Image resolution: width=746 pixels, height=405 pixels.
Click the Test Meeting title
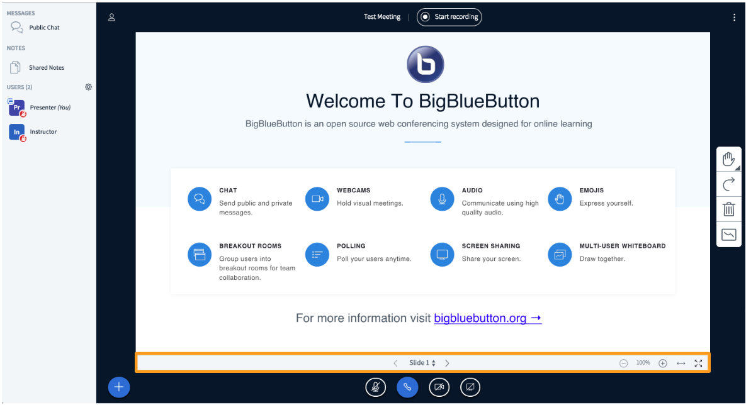point(382,16)
